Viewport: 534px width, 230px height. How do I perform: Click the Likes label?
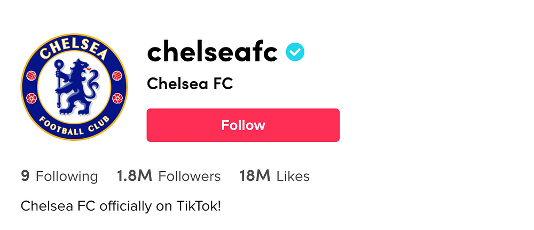click(293, 176)
